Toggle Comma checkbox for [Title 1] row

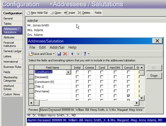90,86
